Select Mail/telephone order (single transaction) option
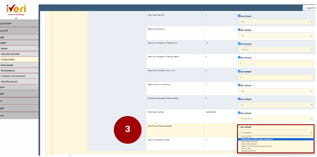Image resolution: width=317 pixels, height=157 pixels. [257, 139]
